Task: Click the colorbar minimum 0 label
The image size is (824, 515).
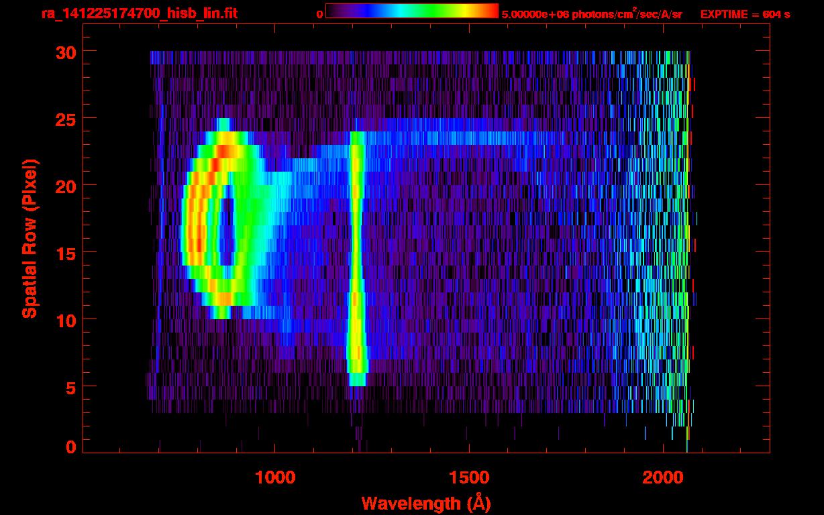Action: pyautogui.click(x=319, y=15)
